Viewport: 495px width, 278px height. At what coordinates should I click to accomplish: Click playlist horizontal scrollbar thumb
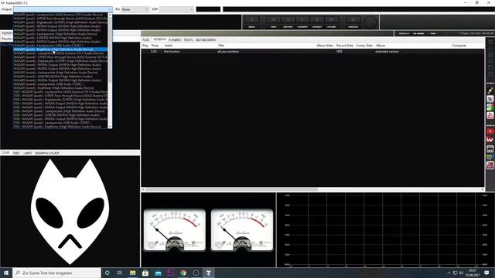pyautogui.click(x=231, y=189)
